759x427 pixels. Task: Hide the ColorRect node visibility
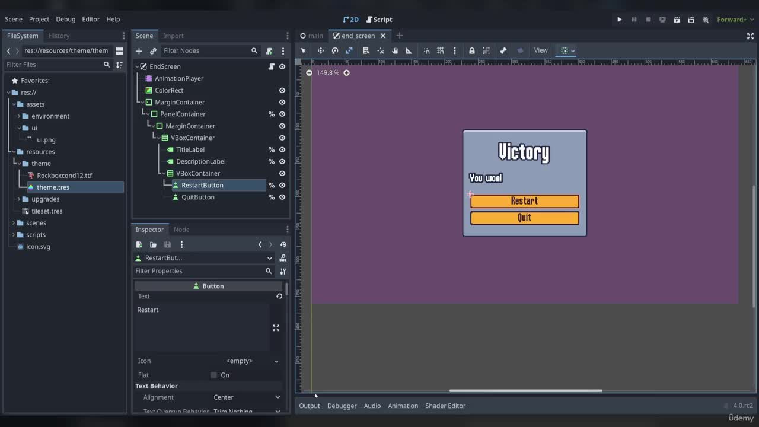point(282,90)
